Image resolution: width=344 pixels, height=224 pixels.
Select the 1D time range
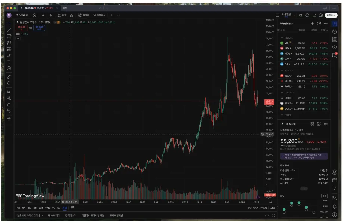click(18, 208)
